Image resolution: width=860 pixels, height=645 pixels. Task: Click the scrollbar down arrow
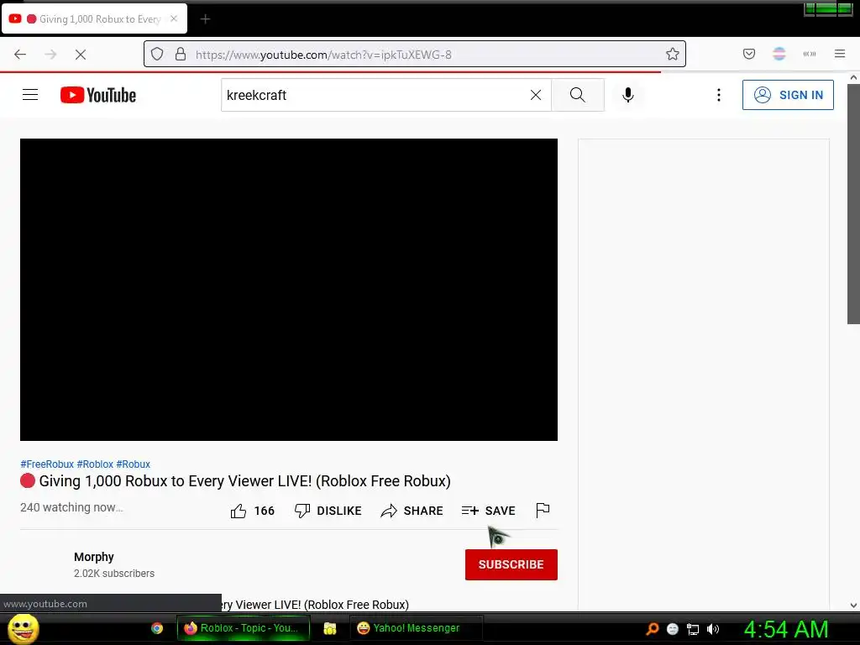click(853, 605)
